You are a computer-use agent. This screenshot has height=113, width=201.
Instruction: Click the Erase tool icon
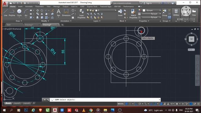click(x=52, y=10)
